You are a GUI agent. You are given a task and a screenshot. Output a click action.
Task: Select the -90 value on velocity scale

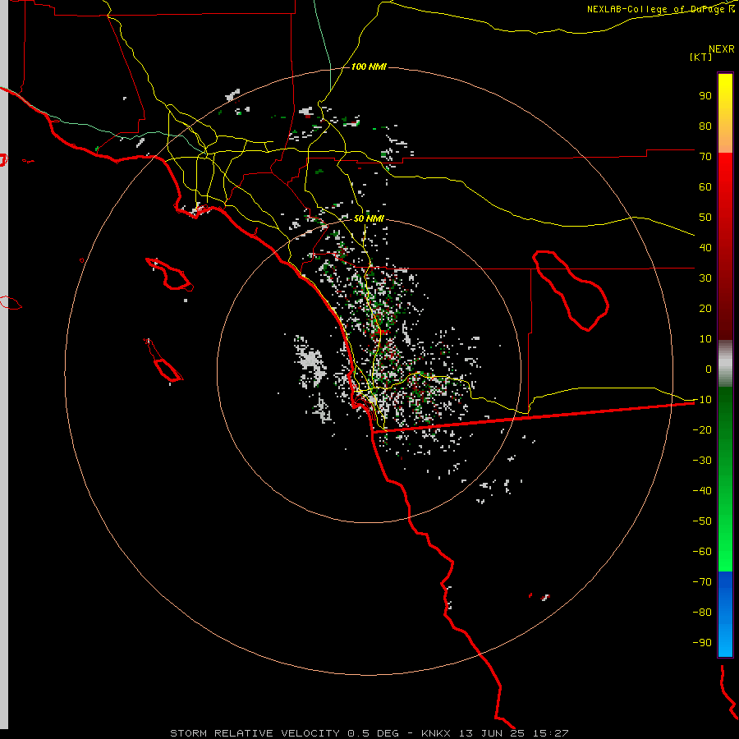click(x=702, y=643)
